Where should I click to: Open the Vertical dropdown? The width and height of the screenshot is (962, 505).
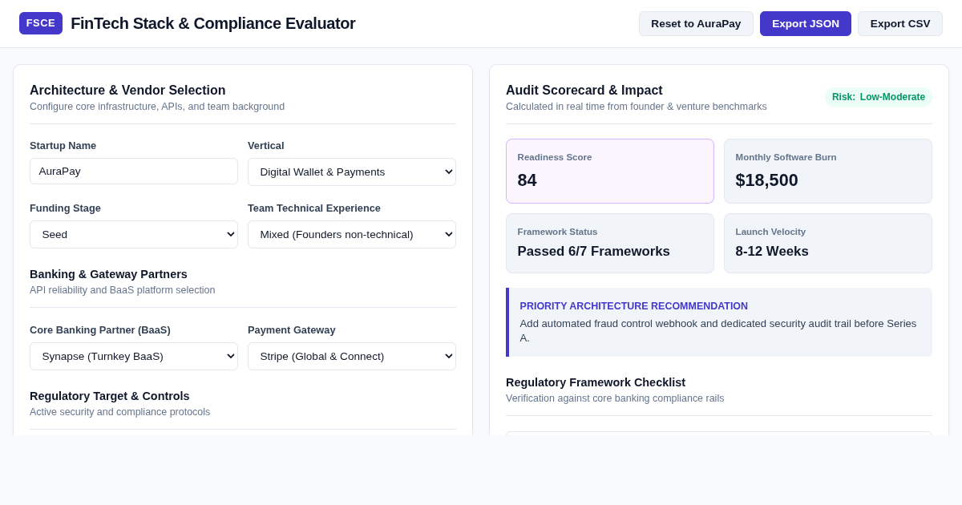pyautogui.click(x=352, y=172)
